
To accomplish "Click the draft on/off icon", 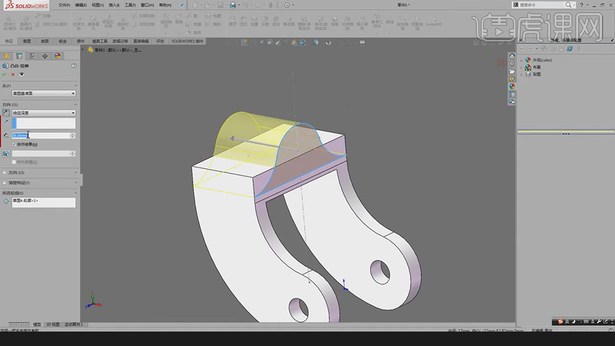I will (6, 153).
